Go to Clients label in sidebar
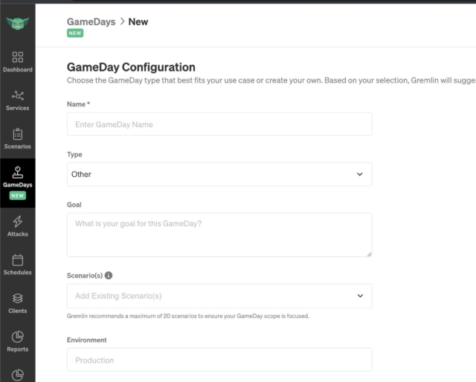 [x=18, y=311]
